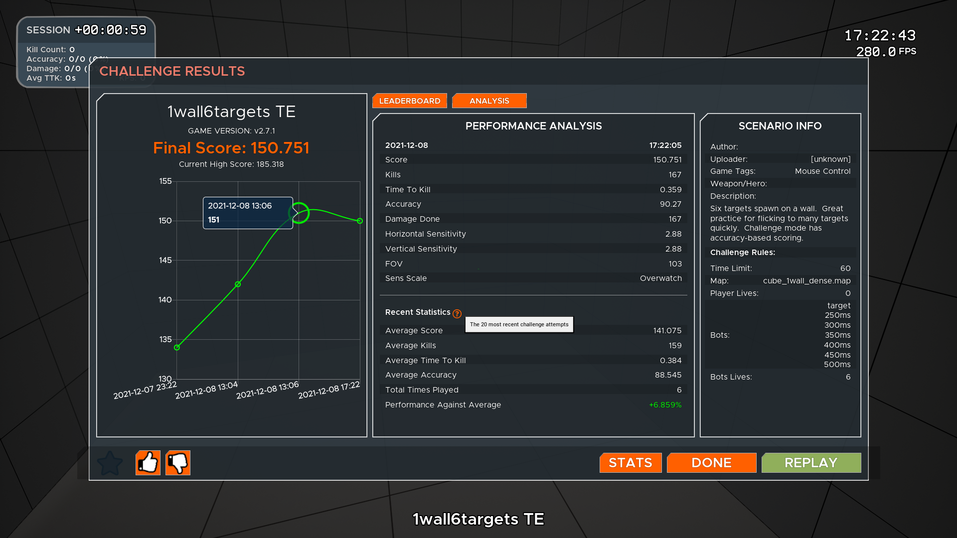Give the scenario a thumbs down
The height and width of the screenshot is (538, 957).
click(x=178, y=463)
